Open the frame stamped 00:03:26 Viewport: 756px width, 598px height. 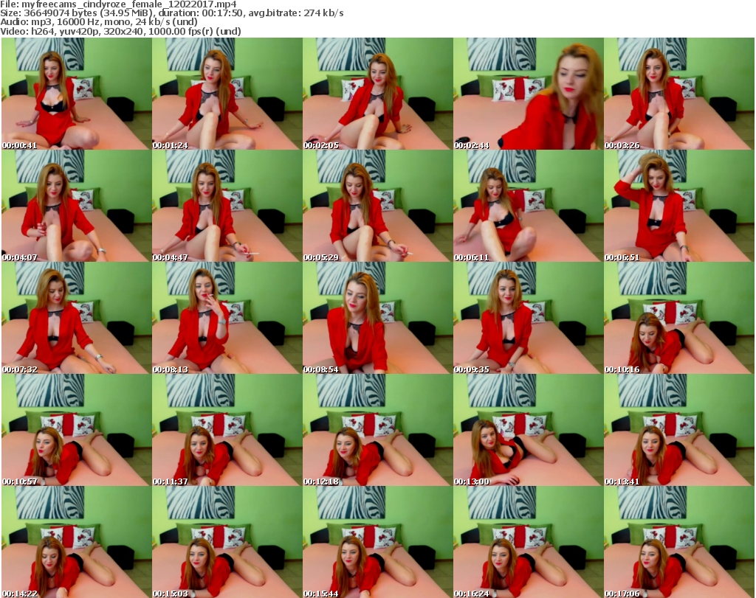coord(679,94)
